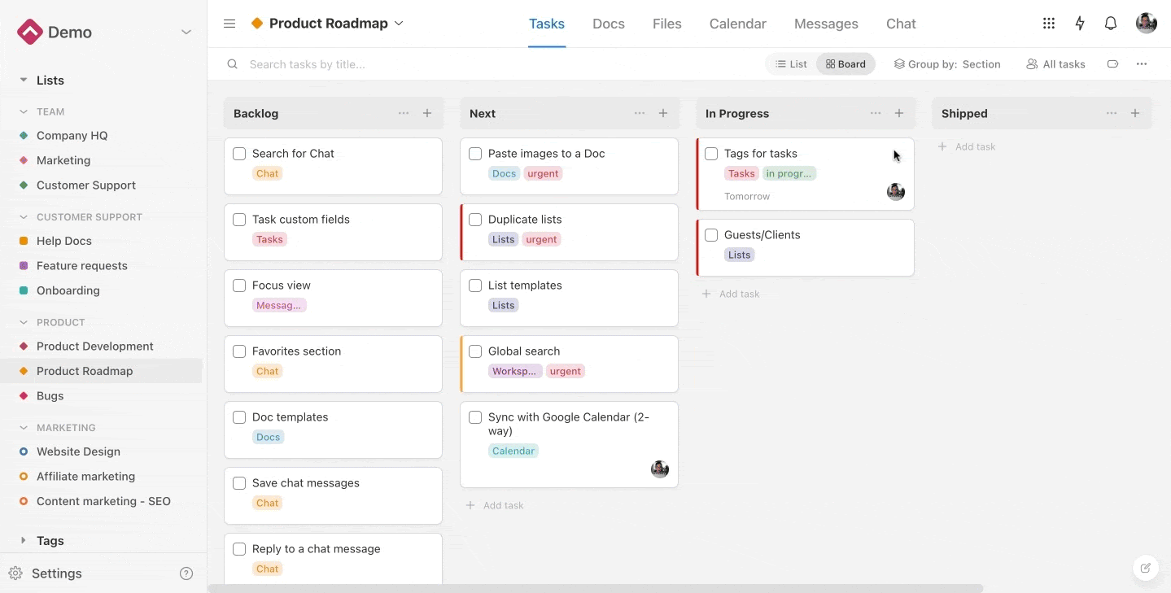Switch to the Calendar tab

(x=737, y=24)
